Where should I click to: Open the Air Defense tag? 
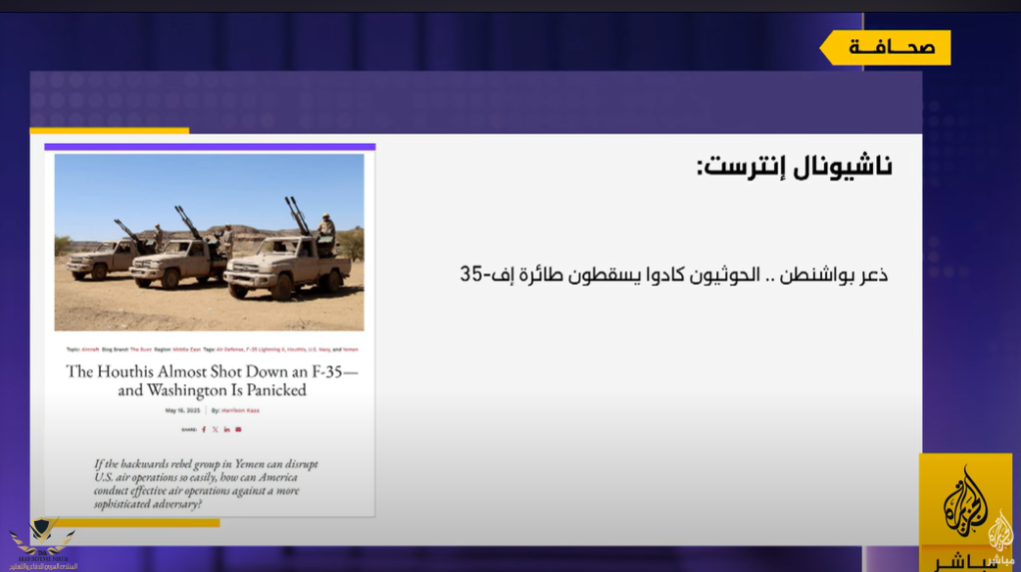click(x=229, y=350)
